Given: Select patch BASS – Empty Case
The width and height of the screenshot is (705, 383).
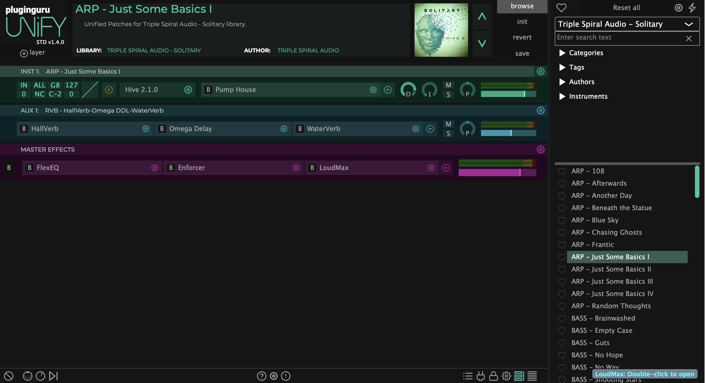Looking at the screenshot, I should coord(627,331).
